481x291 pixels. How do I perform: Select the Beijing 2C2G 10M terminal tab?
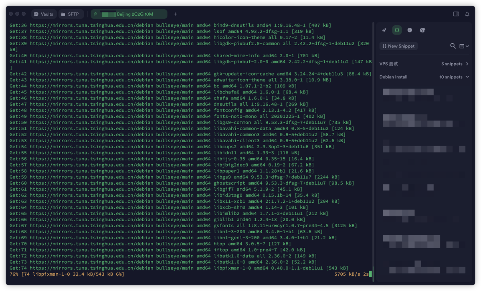coord(129,14)
